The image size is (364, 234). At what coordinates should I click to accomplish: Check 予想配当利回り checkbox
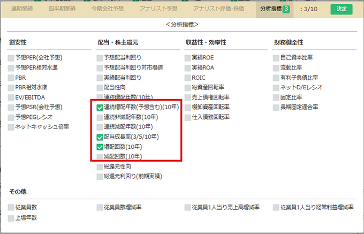(100, 58)
